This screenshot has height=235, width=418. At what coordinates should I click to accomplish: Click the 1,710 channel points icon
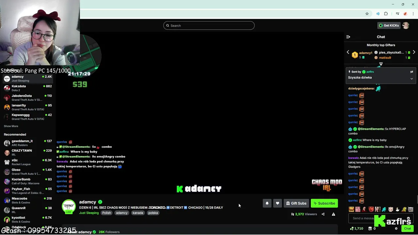pos(352,228)
